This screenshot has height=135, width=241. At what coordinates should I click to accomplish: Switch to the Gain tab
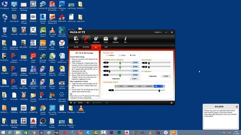(106, 47)
